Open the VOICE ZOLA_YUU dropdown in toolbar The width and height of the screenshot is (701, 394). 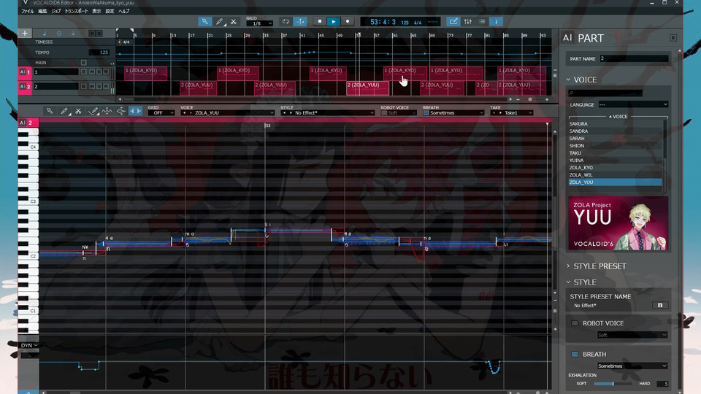pos(227,113)
